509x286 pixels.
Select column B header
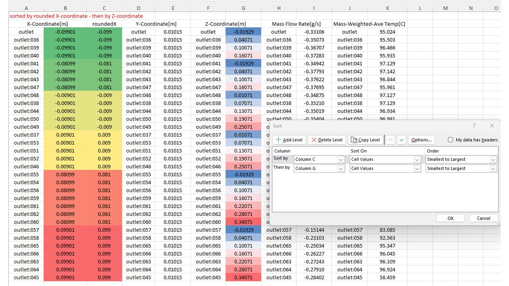tap(65, 8)
